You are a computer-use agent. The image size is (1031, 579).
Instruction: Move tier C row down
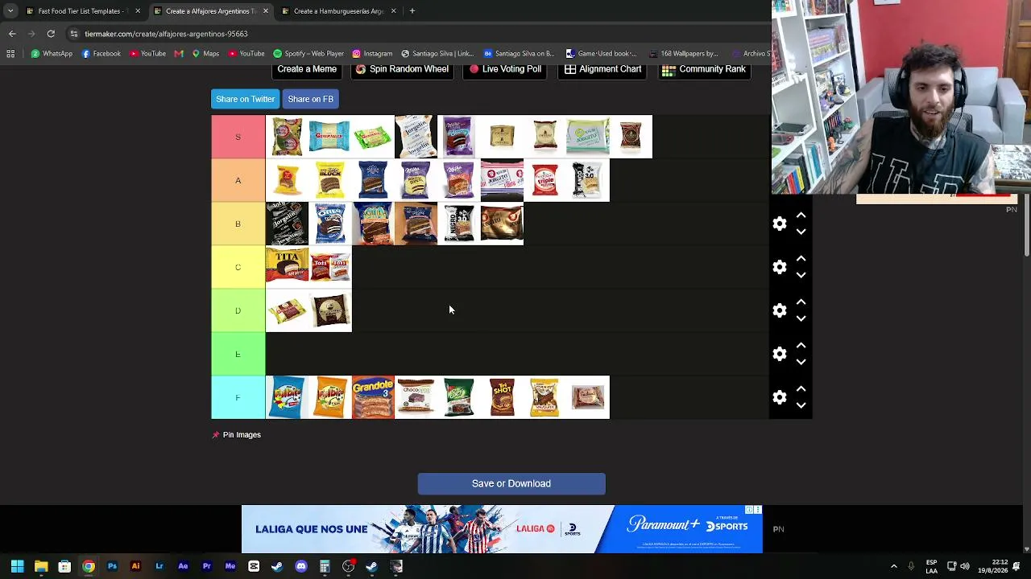click(x=801, y=275)
